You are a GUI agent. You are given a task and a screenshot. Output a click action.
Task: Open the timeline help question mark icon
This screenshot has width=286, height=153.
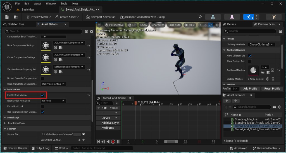coord(98,98)
